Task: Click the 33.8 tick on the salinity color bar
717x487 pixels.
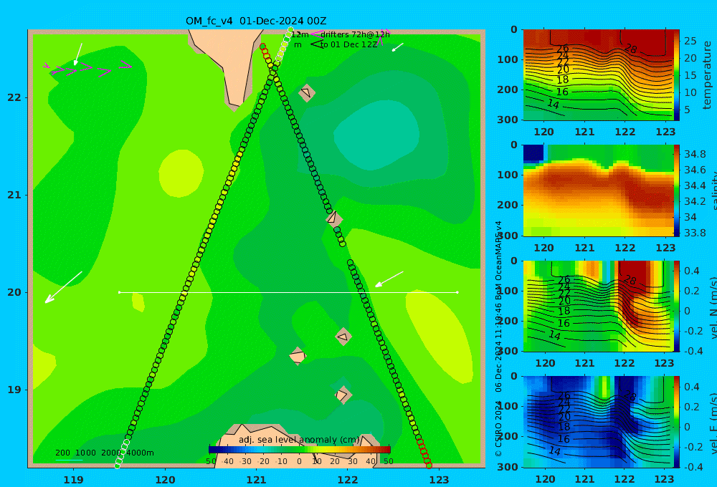Action: point(695,233)
